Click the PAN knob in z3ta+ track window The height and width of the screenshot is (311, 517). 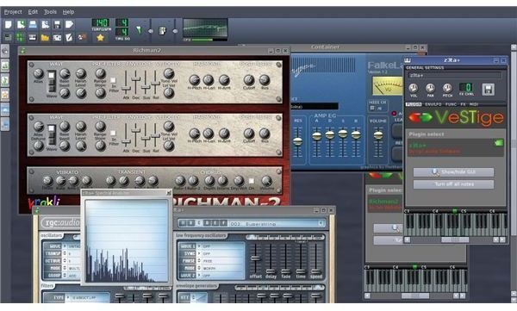(x=430, y=88)
